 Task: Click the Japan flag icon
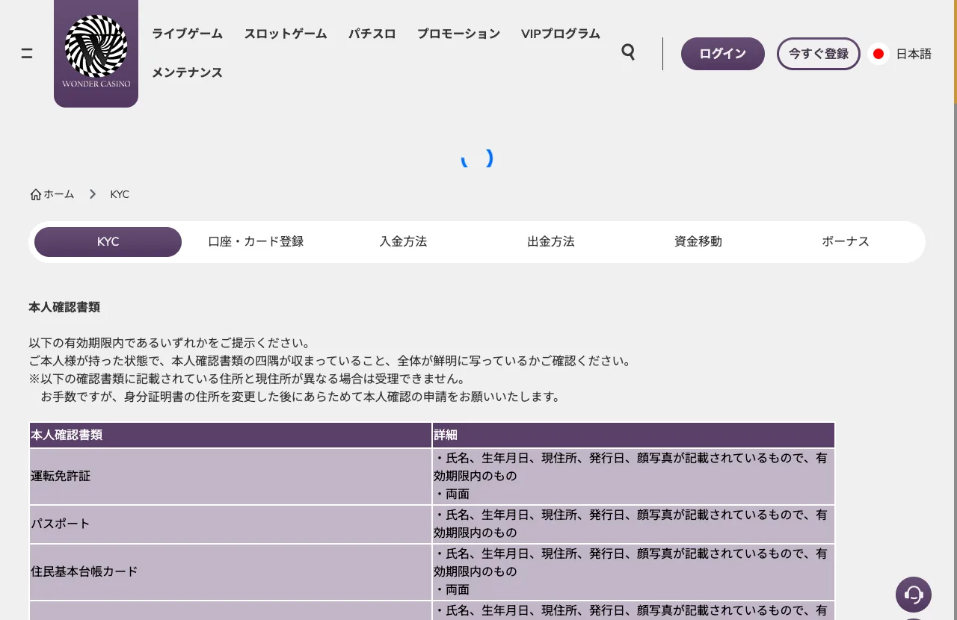pyautogui.click(x=878, y=54)
